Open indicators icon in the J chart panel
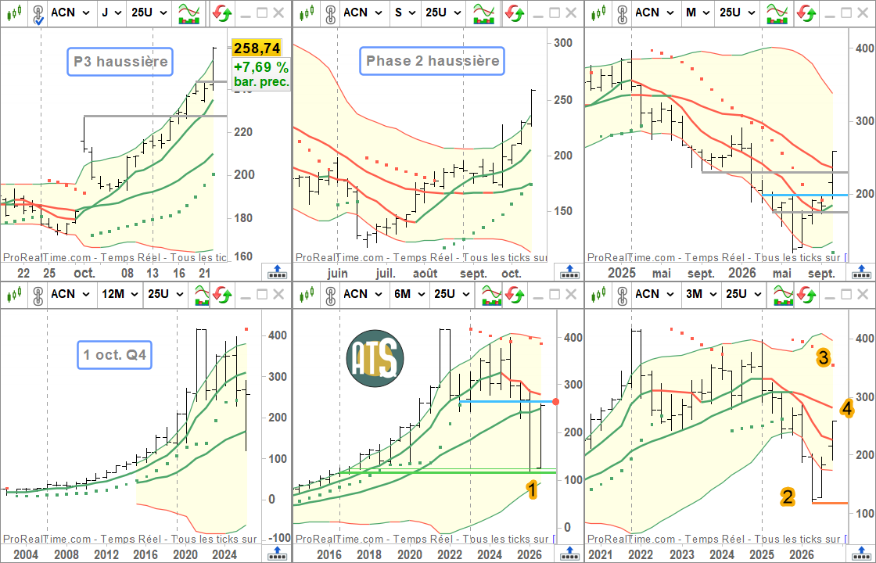 (x=188, y=13)
